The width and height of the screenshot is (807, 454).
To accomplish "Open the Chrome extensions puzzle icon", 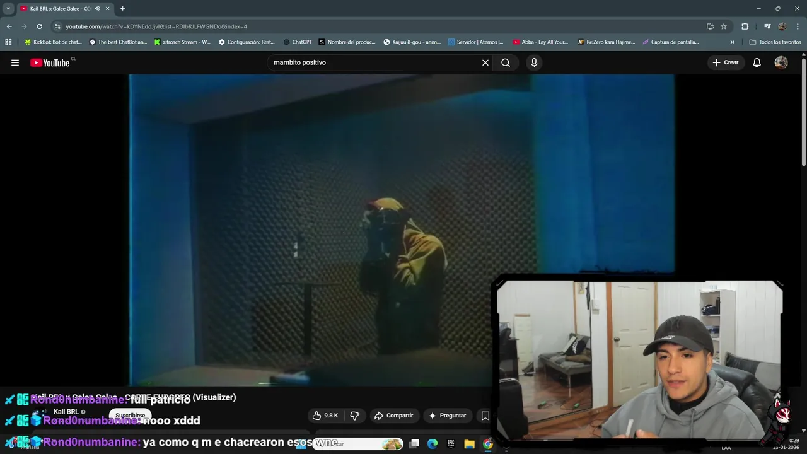I will coord(745,26).
